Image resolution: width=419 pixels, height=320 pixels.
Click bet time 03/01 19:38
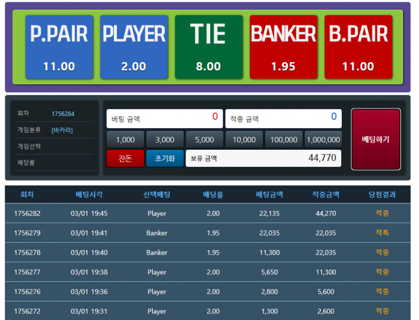89,272
